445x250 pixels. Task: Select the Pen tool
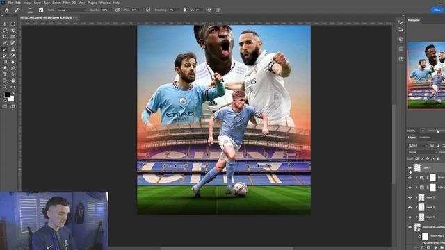click(x=13, y=68)
